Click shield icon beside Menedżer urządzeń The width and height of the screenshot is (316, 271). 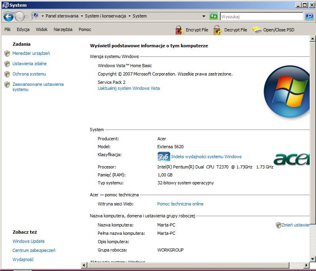coord(7,54)
